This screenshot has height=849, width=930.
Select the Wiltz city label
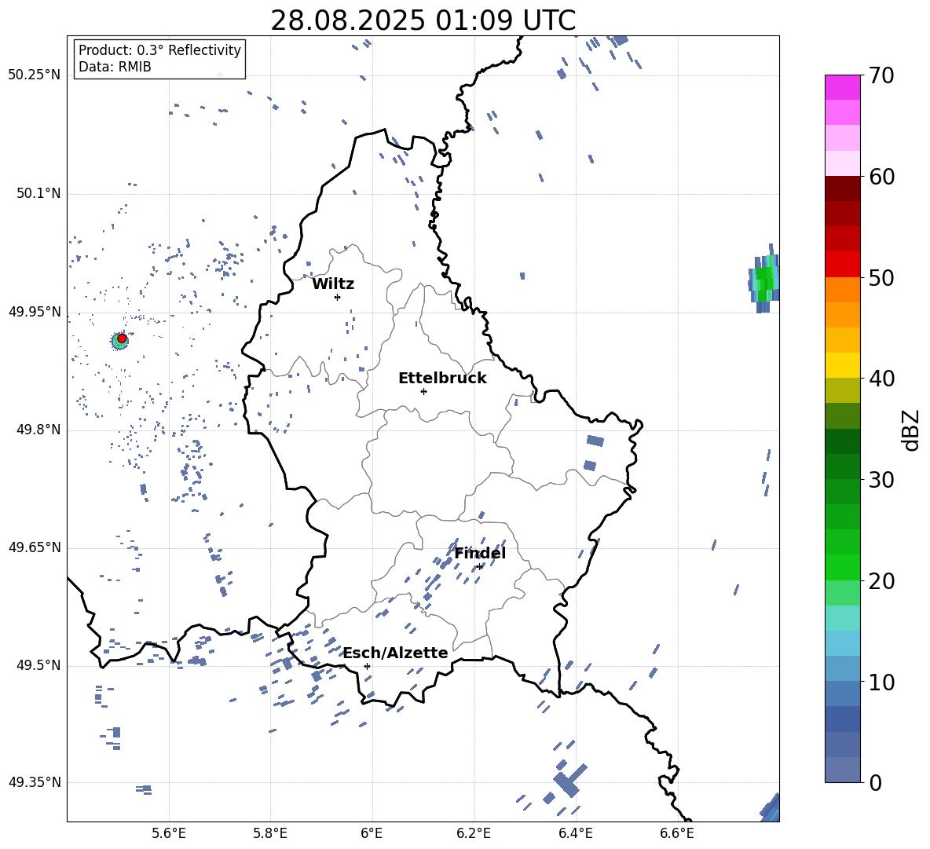tap(333, 284)
